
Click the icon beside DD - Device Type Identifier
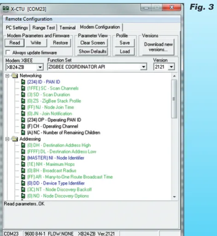pyautogui.click(x=23, y=183)
